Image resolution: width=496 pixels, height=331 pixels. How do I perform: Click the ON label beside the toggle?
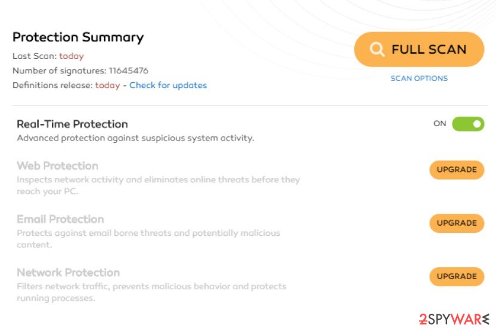tap(440, 123)
